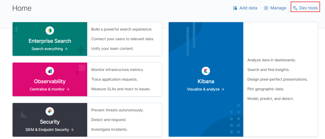Open the Manage text link

[x=278, y=8]
